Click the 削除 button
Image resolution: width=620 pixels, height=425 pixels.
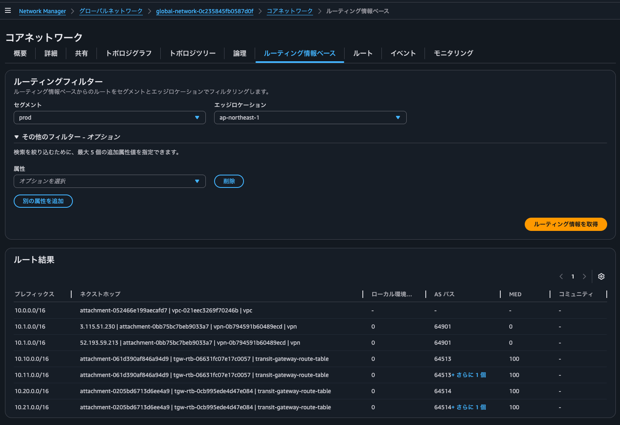(x=229, y=181)
